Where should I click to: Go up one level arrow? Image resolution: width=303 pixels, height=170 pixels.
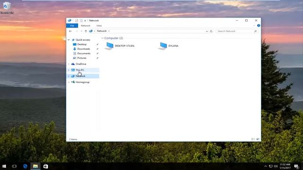tap(86, 31)
